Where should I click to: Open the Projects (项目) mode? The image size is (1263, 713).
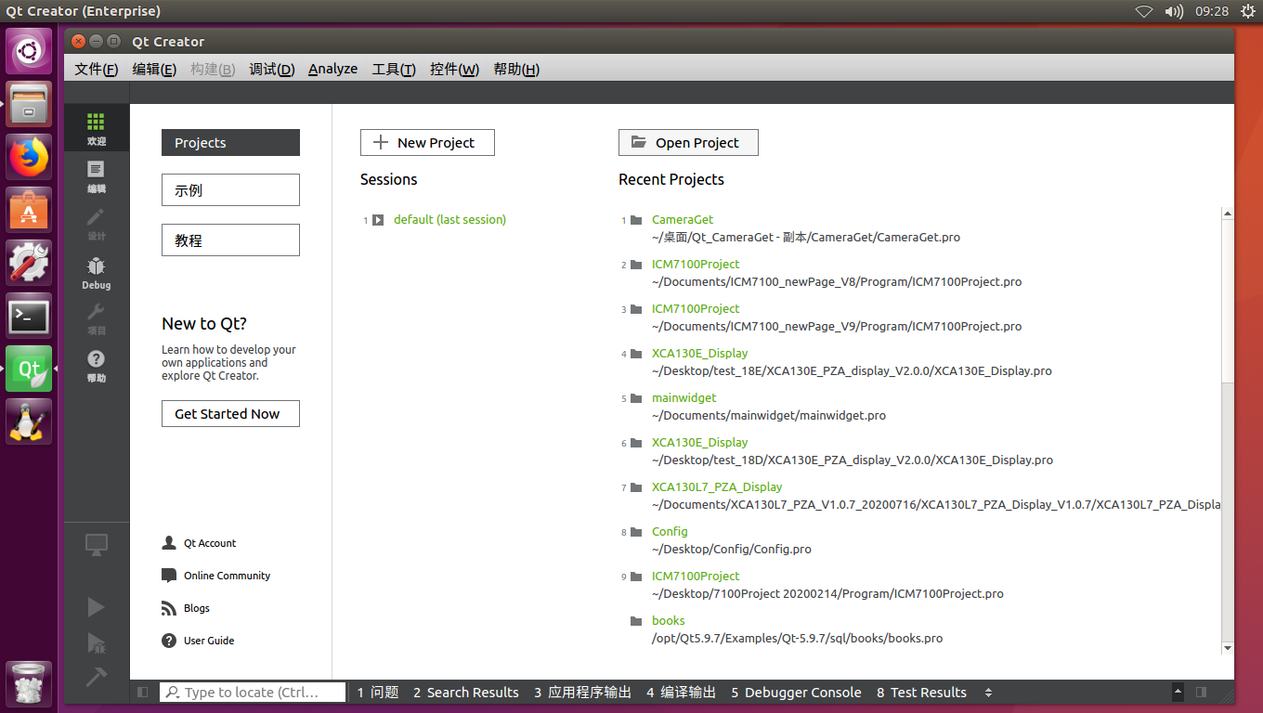tap(97, 318)
